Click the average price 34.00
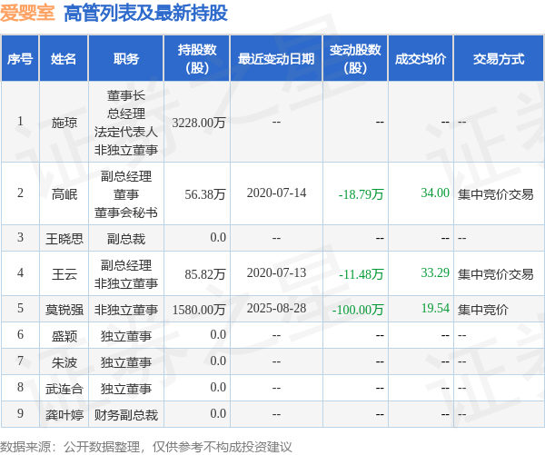The image size is (545, 455). pos(435,193)
